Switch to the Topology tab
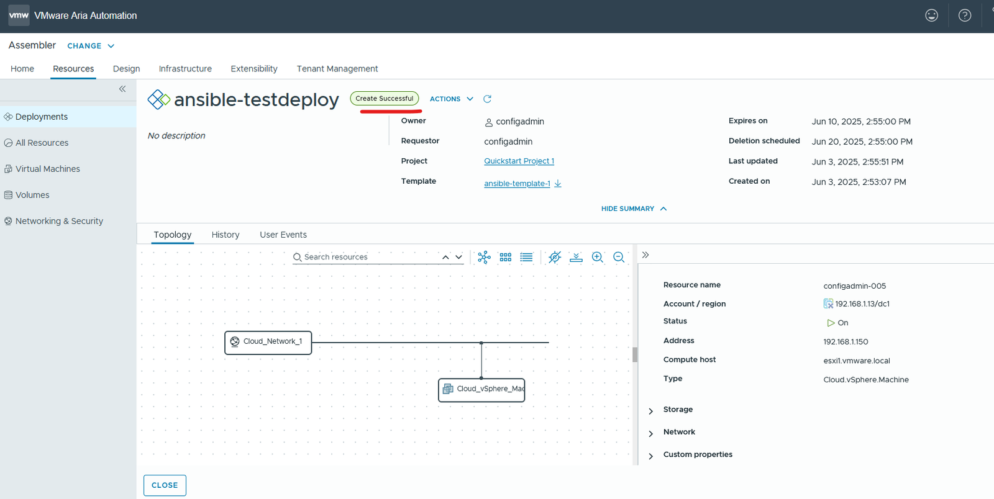Viewport: 994px width, 499px height. [173, 235]
